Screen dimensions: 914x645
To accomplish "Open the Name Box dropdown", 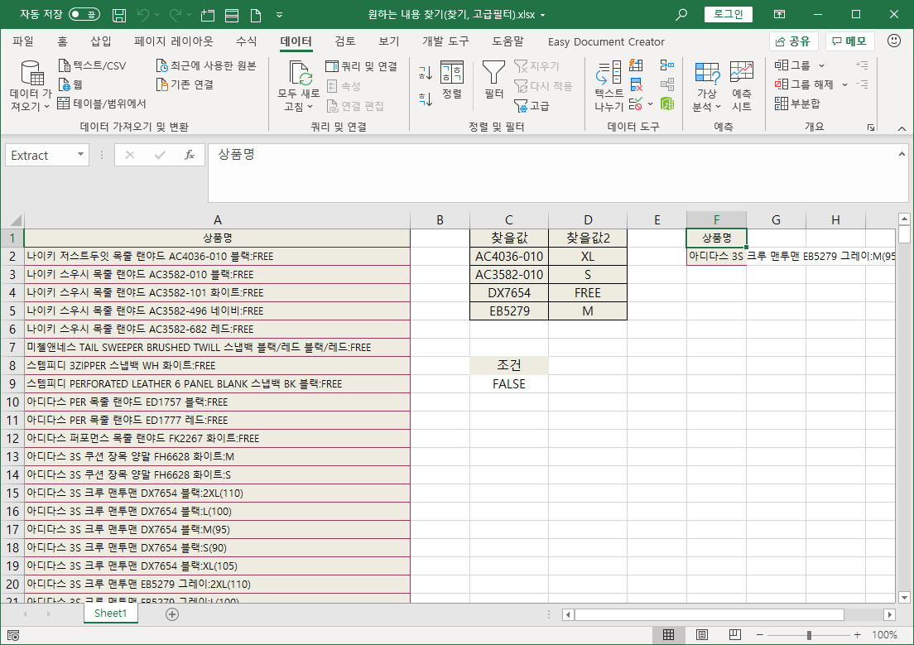I will click(80, 155).
